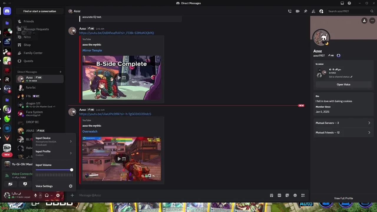Open the fura bc conversation
This screenshot has width=377, height=212.
[x=40, y=87]
